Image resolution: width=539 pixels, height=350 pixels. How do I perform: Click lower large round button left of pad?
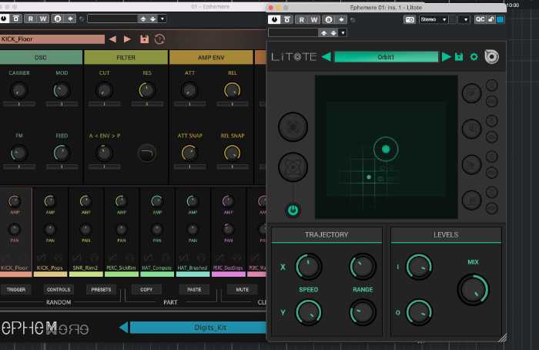click(x=293, y=167)
